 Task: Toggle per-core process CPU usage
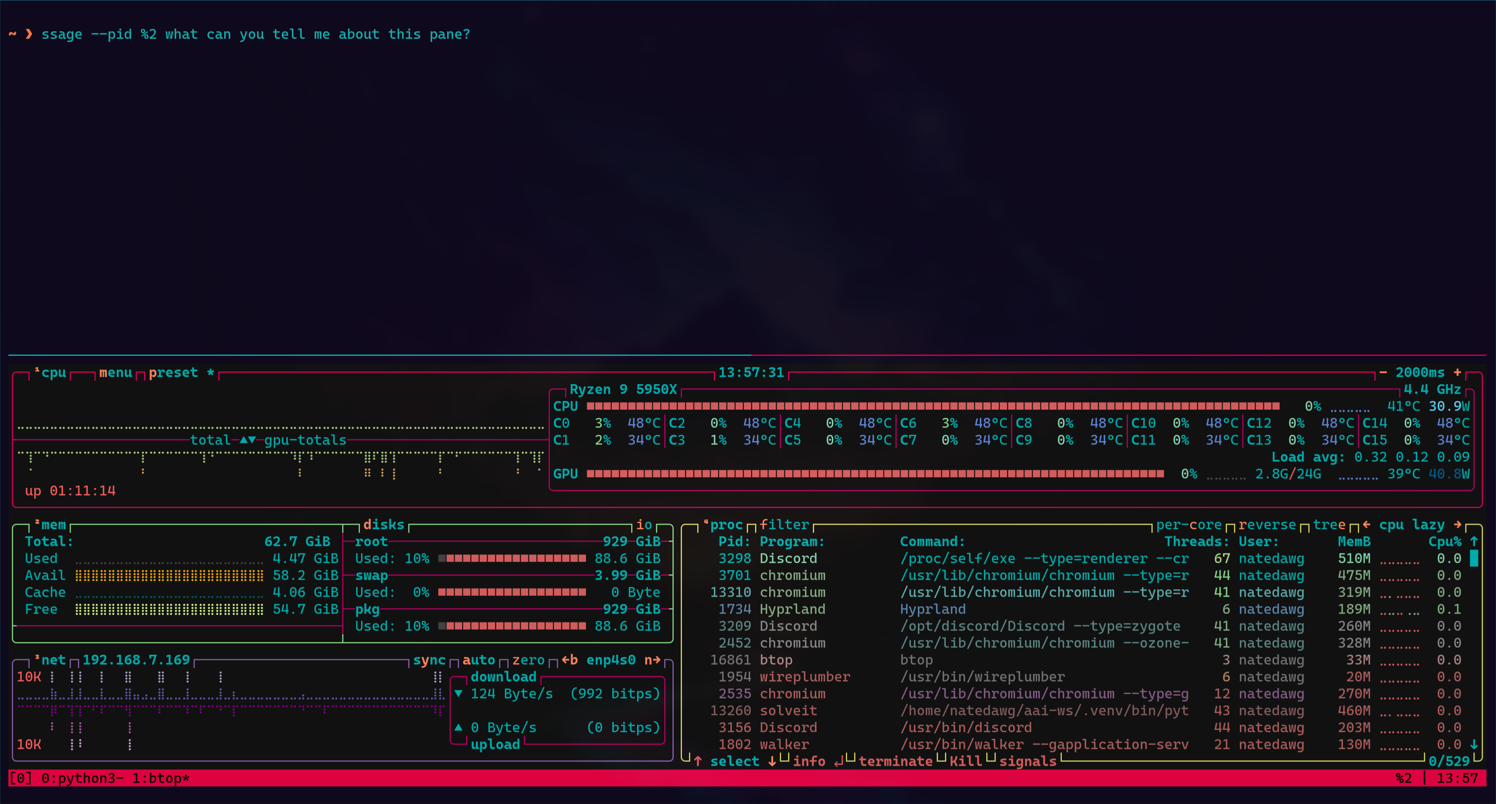click(x=1189, y=525)
